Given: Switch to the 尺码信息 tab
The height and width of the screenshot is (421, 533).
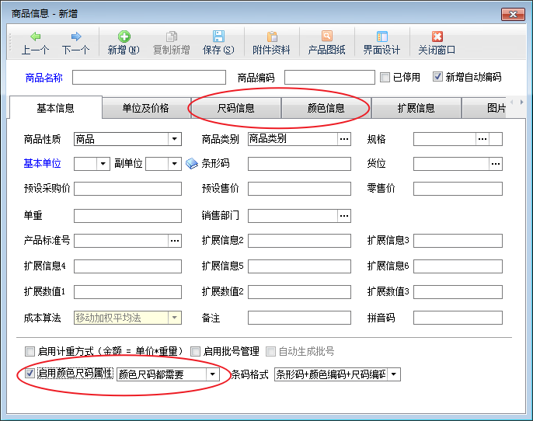Looking at the screenshot, I should [235, 108].
